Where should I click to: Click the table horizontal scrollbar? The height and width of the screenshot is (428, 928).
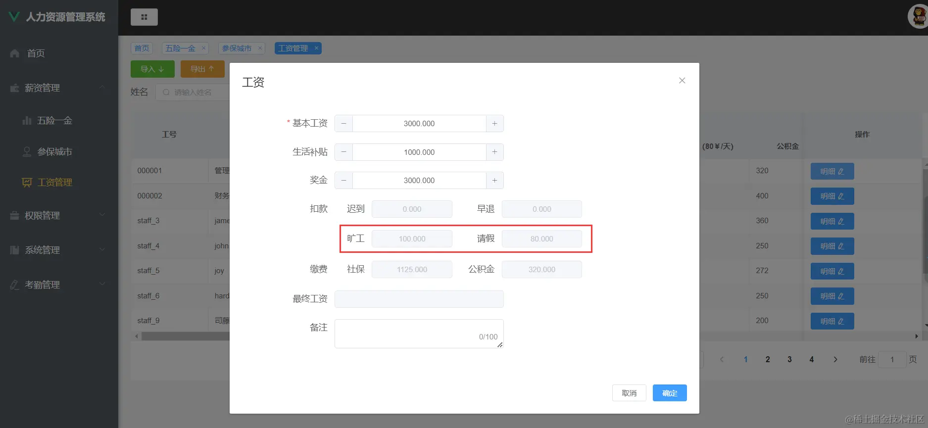(186, 336)
